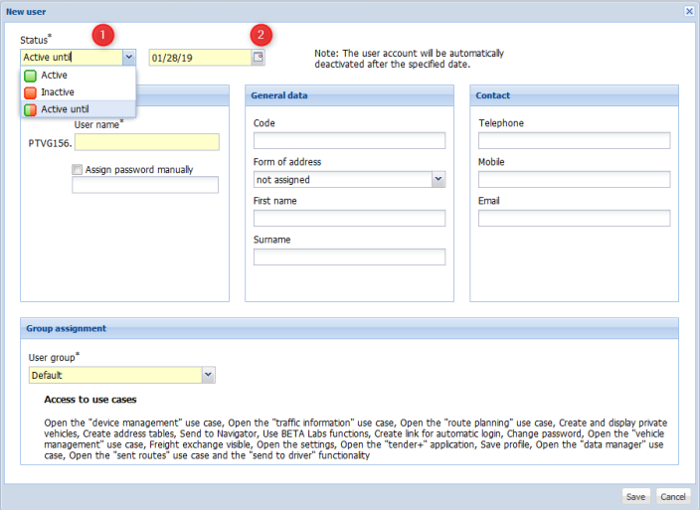The height and width of the screenshot is (510, 700).
Task: Click the 'Access to use cases' heading
Action: [x=90, y=400]
